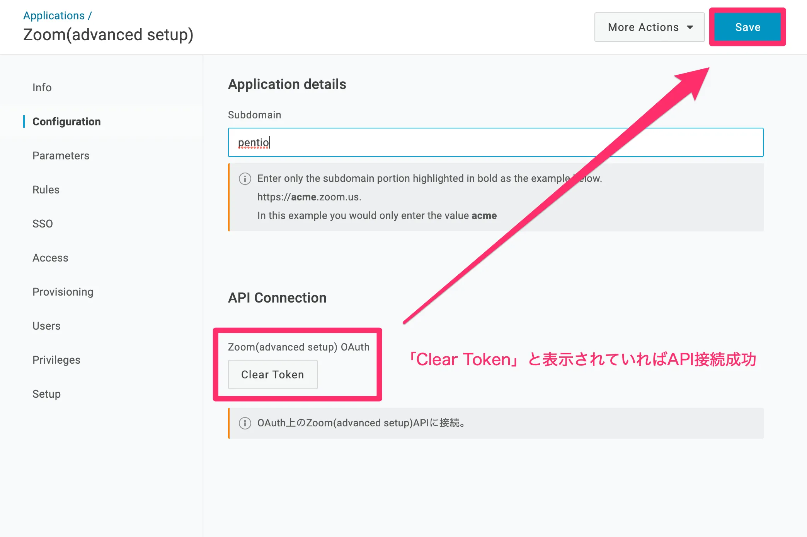Open the Info tab in sidebar
The height and width of the screenshot is (537, 807).
pyautogui.click(x=42, y=87)
